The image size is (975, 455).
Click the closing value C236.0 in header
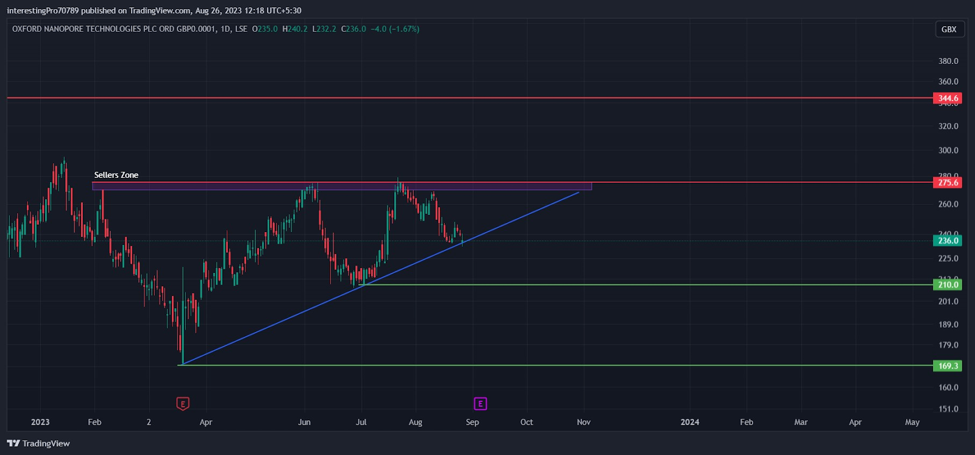point(353,29)
